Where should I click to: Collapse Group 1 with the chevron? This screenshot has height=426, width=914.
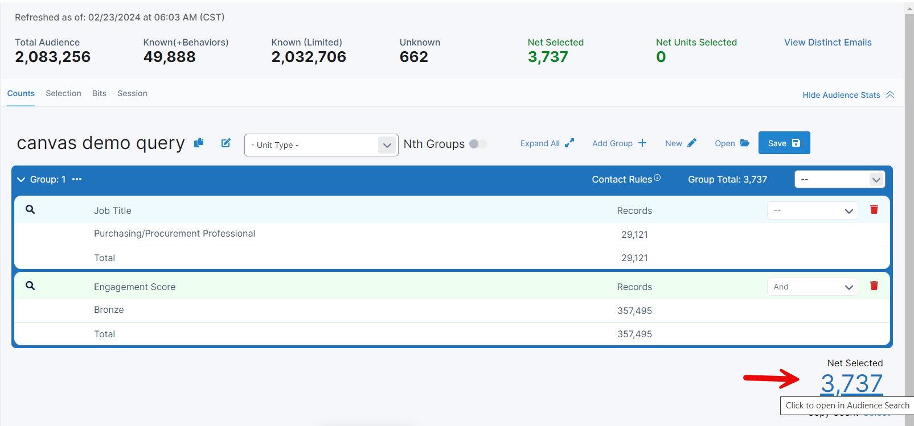(21, 180)
